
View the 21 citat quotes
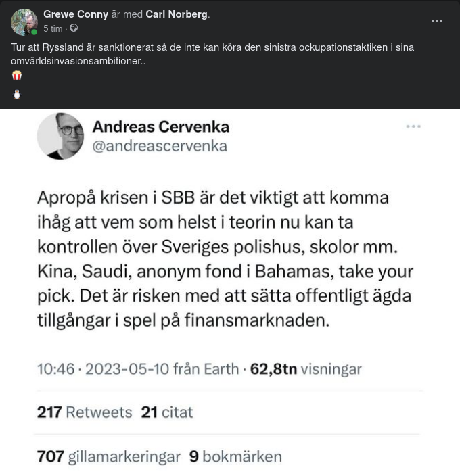(x=166, y=412)
